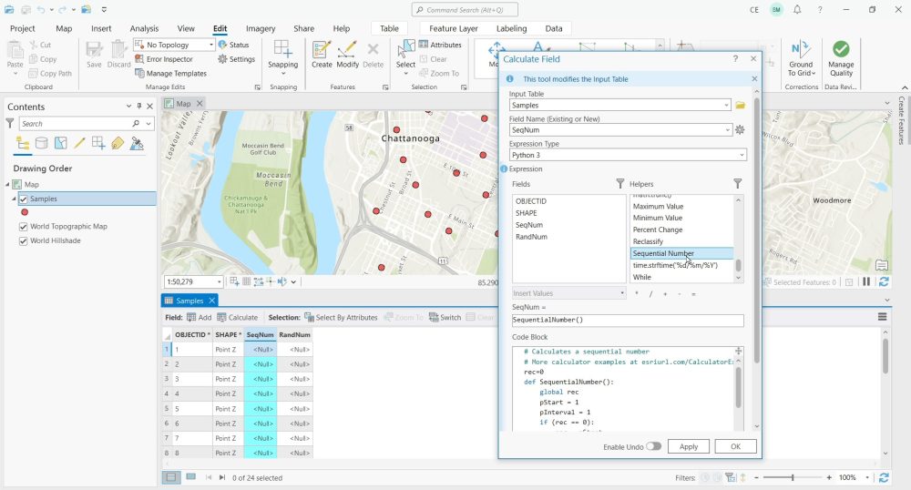Image resolution: width=911 pixels, height=490 pixels.
Task: Click the OK button
Action: (735, 446)
